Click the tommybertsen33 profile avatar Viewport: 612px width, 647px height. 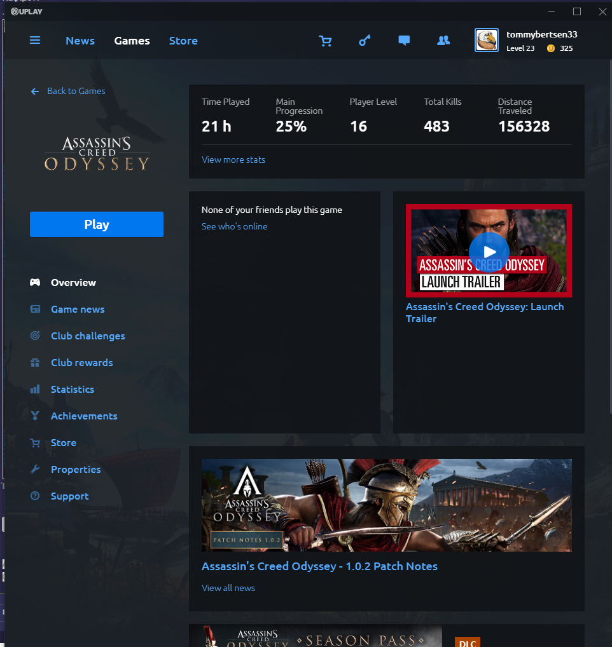click(487, 41)
